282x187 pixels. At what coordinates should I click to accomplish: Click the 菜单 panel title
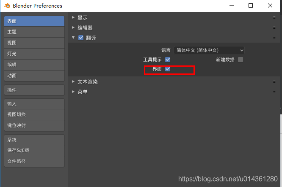pyautogui.click(x=83, y=92)
